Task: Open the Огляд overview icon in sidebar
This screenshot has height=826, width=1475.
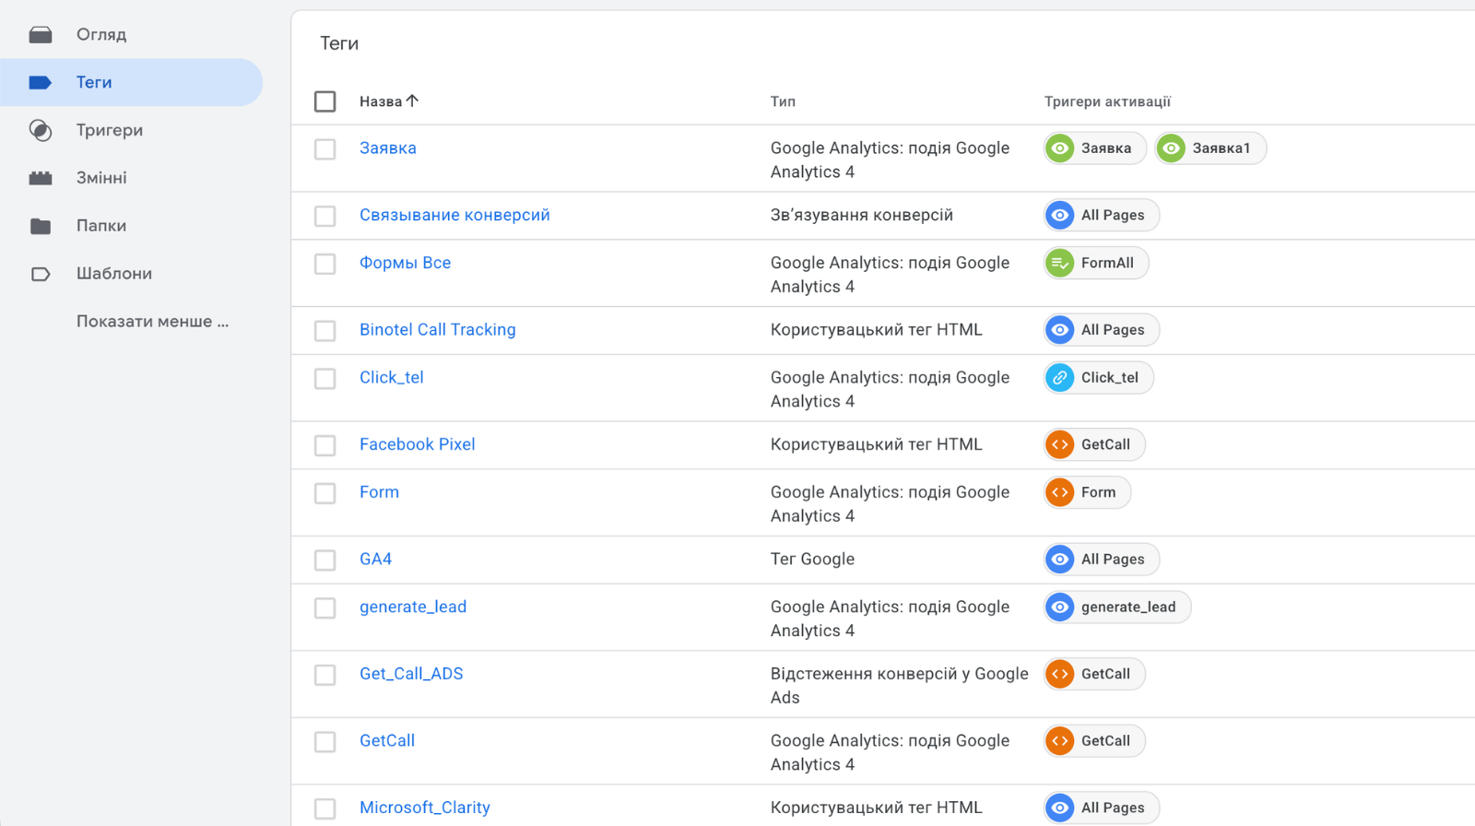Action: (41, 35)
